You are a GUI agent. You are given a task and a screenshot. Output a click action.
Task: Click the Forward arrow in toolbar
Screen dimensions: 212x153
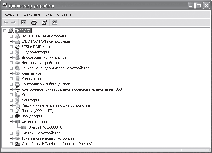pos(13,22)
